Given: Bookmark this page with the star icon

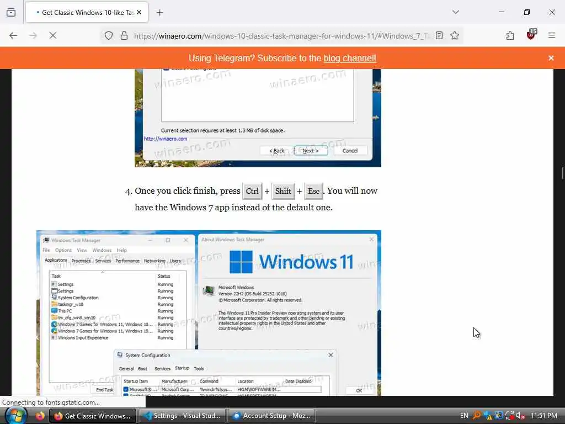Looking at the screenshot, I should pos(455,35).
